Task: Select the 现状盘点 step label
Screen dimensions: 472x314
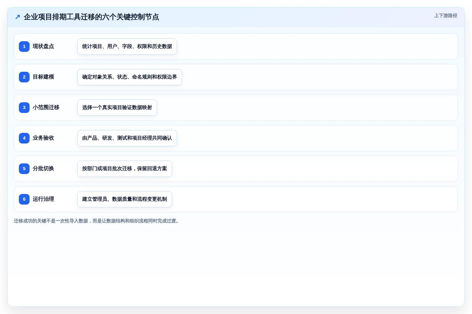Action: pos(43,47)
